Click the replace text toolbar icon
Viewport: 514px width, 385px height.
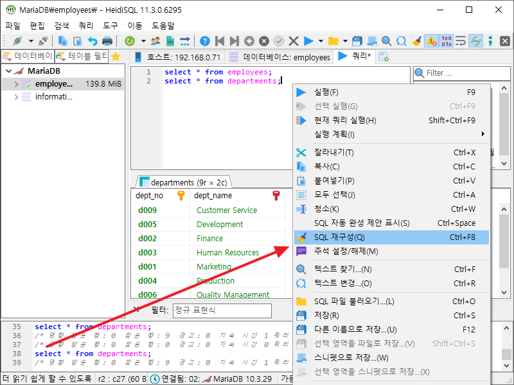click(401, 41)
